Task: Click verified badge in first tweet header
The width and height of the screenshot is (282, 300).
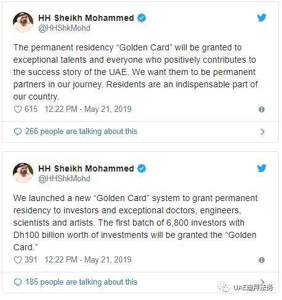Action: pyautogui.click(x=142, y=18)
